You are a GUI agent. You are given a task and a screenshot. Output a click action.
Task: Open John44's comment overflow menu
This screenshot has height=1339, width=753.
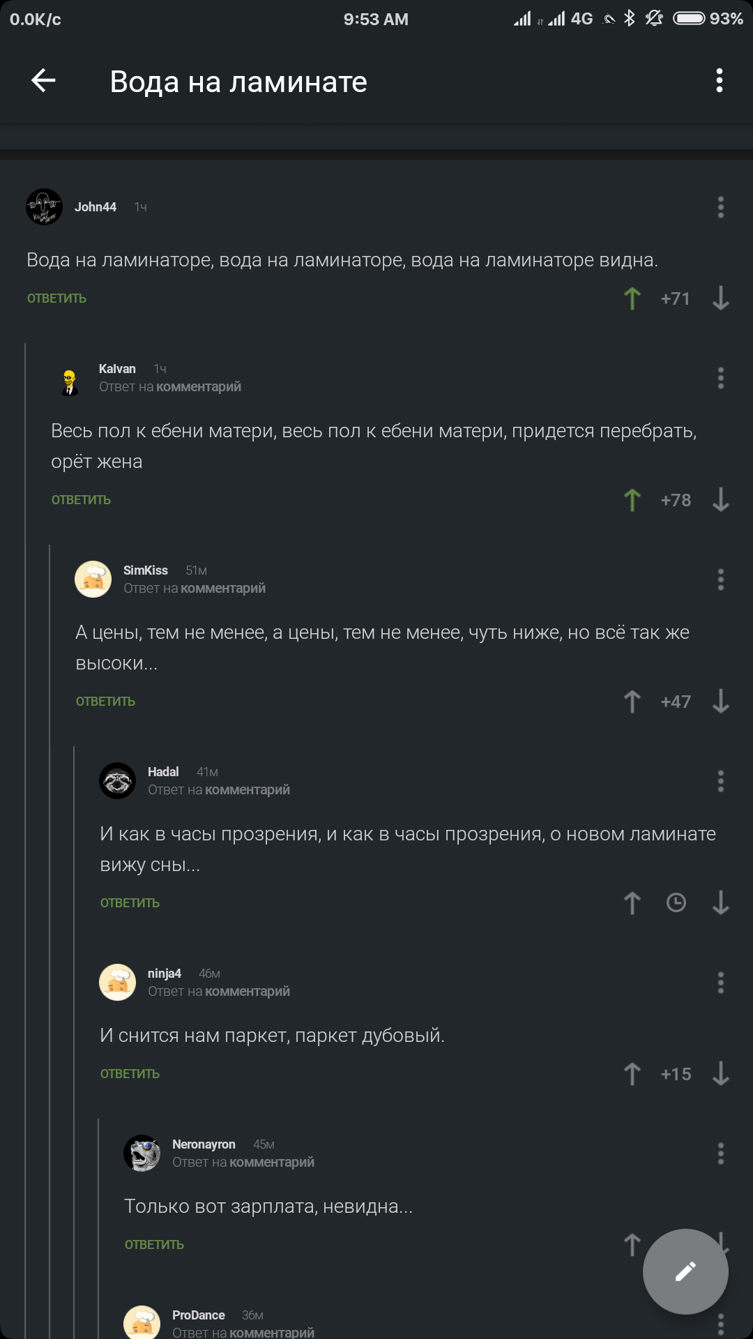[720, 206]
